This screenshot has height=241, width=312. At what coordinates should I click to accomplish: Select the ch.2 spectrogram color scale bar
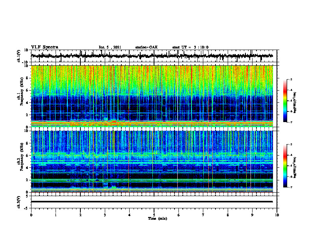(x=285, y=166)
